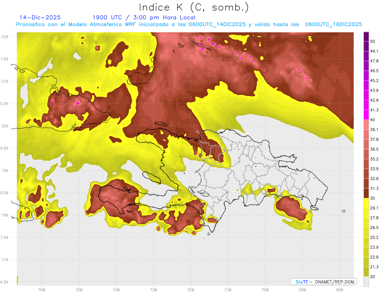Click the 74W longitude label
The width and height of the screenshot is (381, 294).
coord(116,290)
